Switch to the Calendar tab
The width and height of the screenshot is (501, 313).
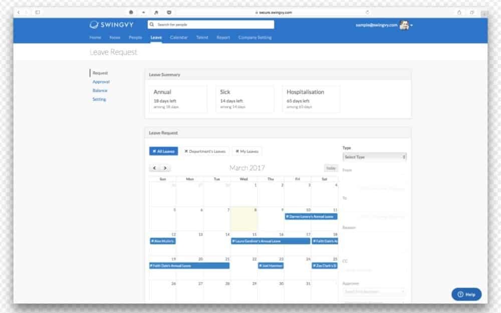[178, 38]
